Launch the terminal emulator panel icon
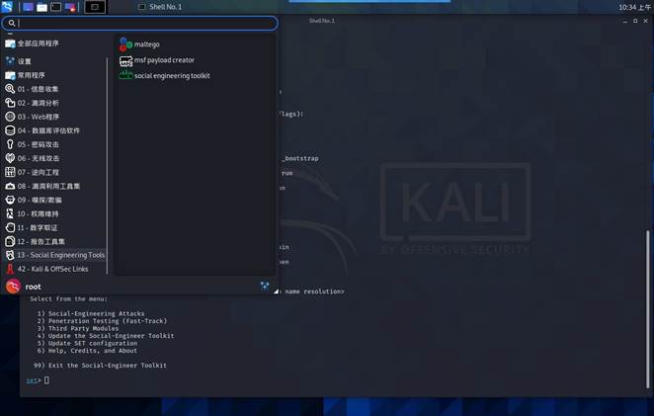 pos(56,7)
